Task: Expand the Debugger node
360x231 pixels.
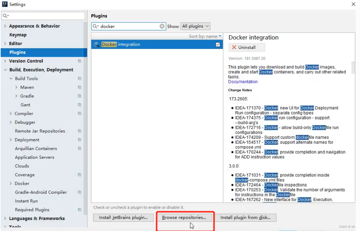Action: [x=11, y=122]
